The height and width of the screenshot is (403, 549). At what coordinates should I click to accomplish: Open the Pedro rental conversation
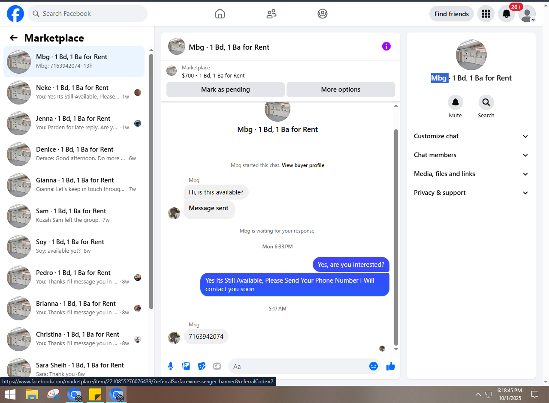point(74,278)
